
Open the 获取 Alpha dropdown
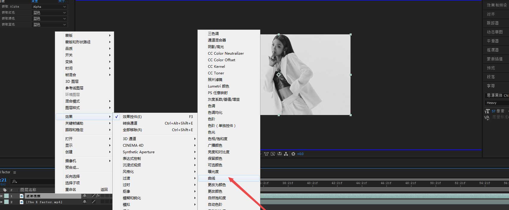(49, 7)
